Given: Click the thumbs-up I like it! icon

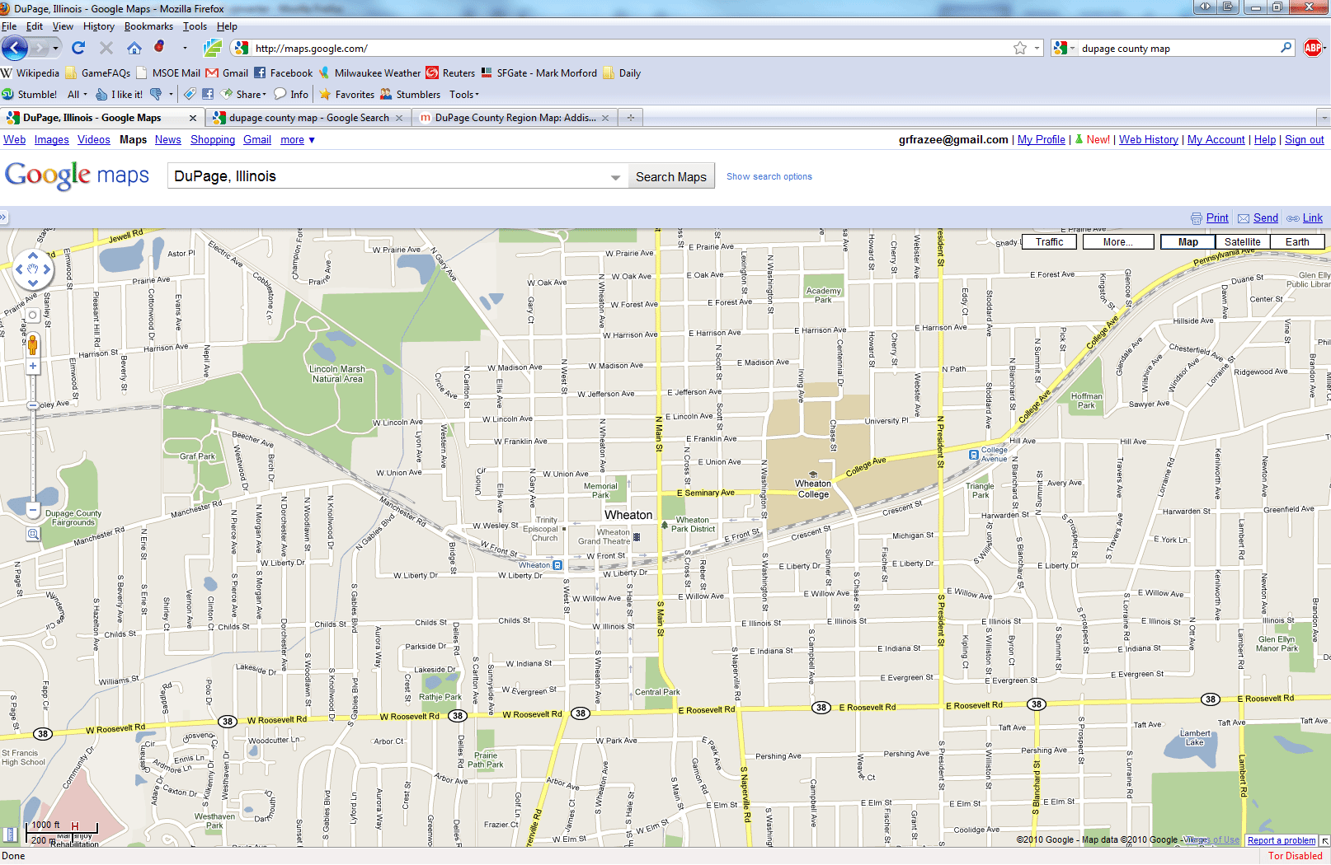Looking at the screenshot, I should point(101,95).
